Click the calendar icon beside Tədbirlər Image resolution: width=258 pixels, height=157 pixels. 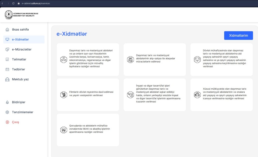tap(7, 69)
